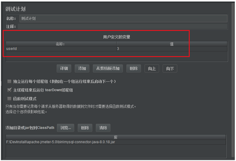Select the value cell containing 3
The image size is (236, 161).
point(172,49)
